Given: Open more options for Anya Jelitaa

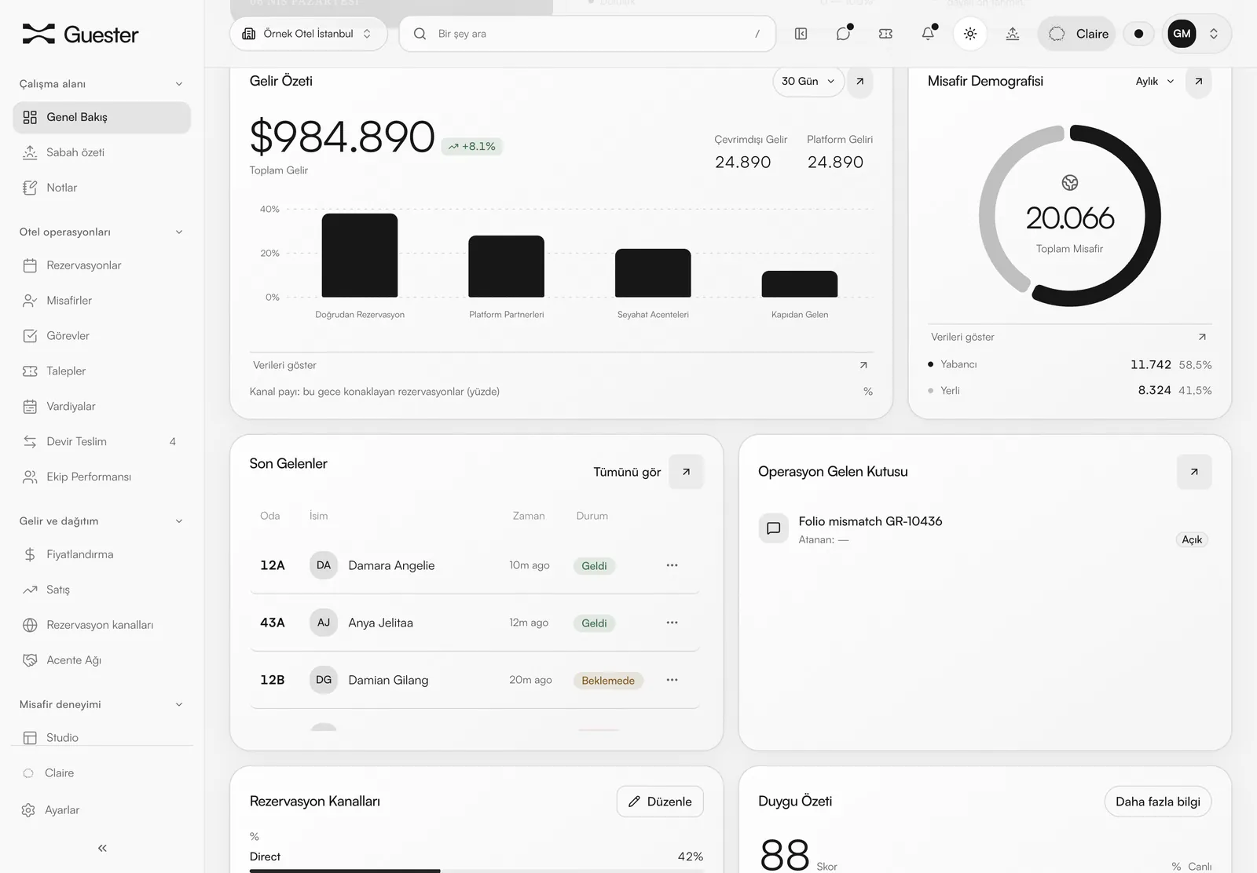Looking at the screenshot, I should (x=672, y=623).
